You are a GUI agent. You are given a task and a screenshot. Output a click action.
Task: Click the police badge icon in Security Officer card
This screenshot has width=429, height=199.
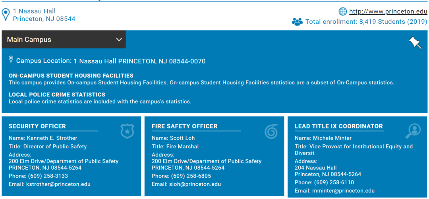(128, 131)
